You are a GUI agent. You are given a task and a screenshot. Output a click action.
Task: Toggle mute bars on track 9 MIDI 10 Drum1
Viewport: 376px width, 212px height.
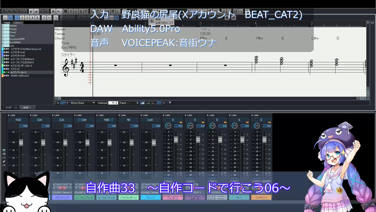[x=7, y=76]
